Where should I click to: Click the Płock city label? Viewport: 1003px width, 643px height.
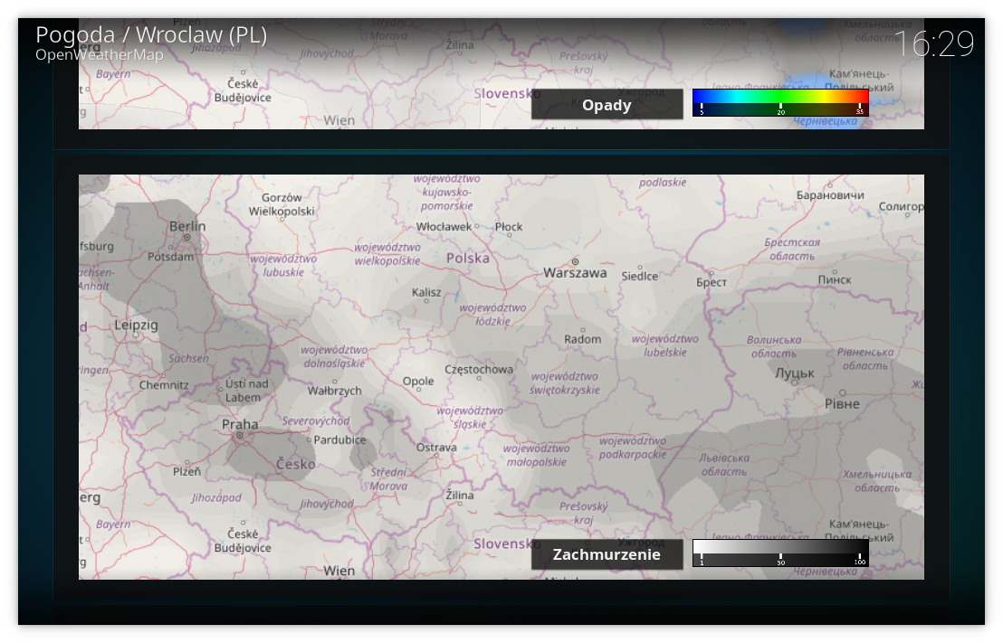point(509,227)
